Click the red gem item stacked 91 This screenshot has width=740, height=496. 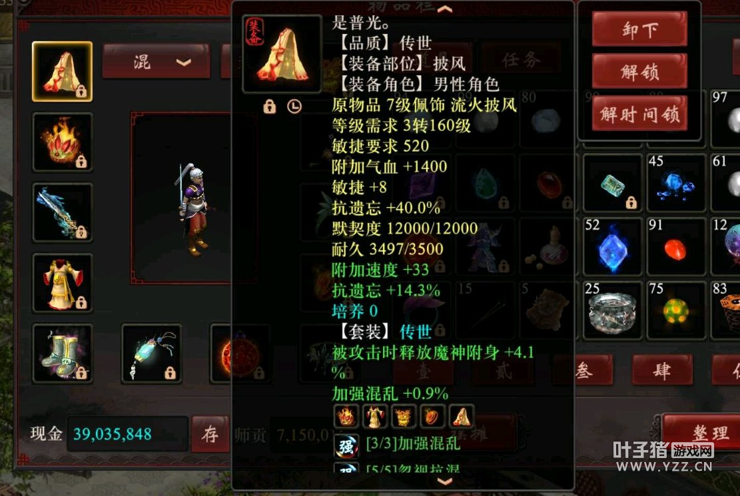[x=676, y=247]
